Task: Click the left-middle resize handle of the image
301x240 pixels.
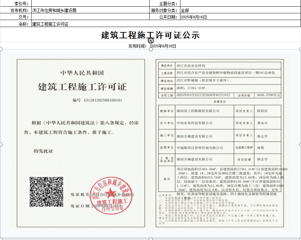Action: point(1,144)
